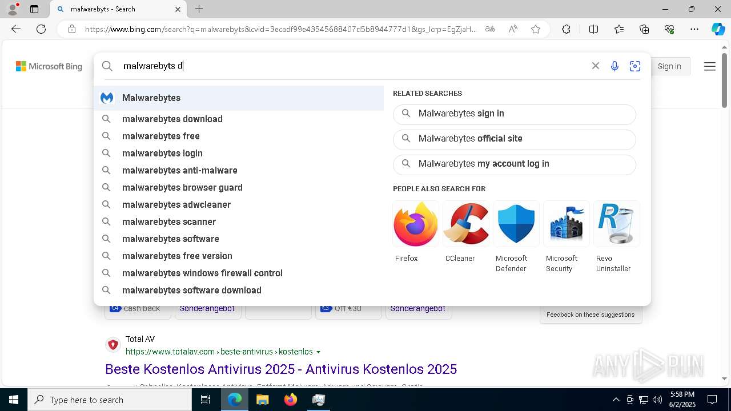The width and height of the screenshot is (731, 411).
Task: Close the malwarebyts Search tab
Action: pyautogui.click(x=178, y=9)
